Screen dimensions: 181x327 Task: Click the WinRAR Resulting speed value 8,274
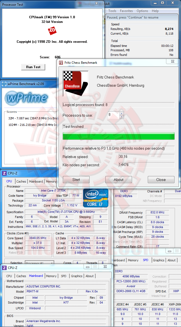pyautogui.click(x=169, y=29)
